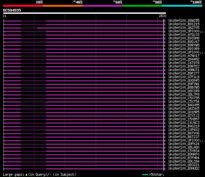Open hit UniRef100_Q6Z705

(184, 28)
